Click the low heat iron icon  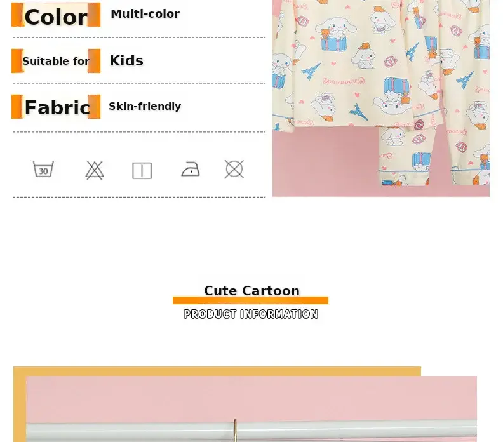[191, 169]
